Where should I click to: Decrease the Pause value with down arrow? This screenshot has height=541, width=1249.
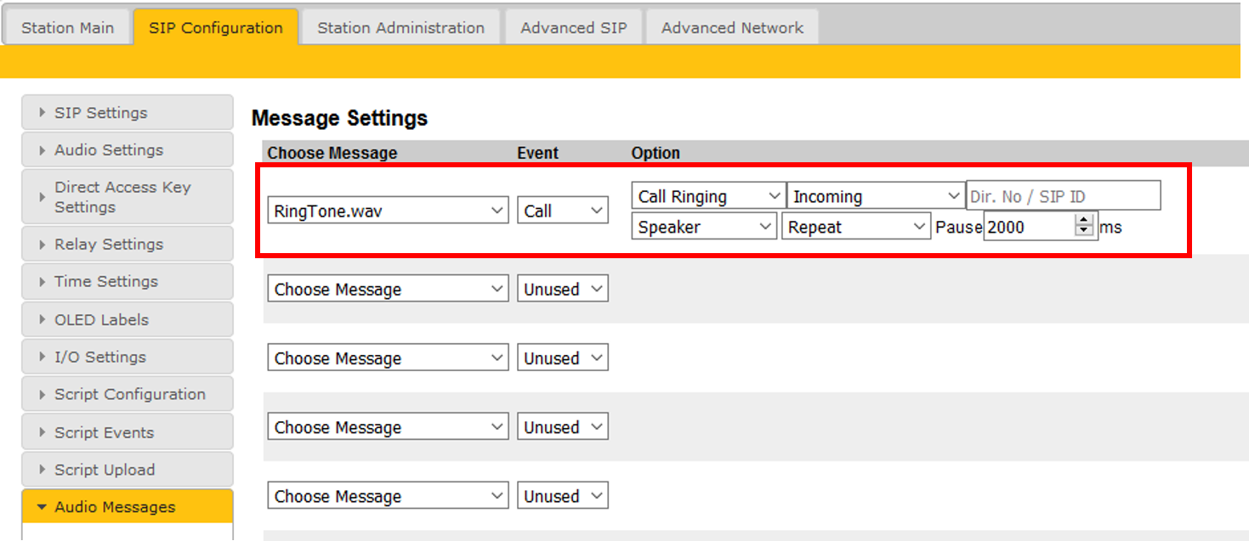coord(1083,232)
